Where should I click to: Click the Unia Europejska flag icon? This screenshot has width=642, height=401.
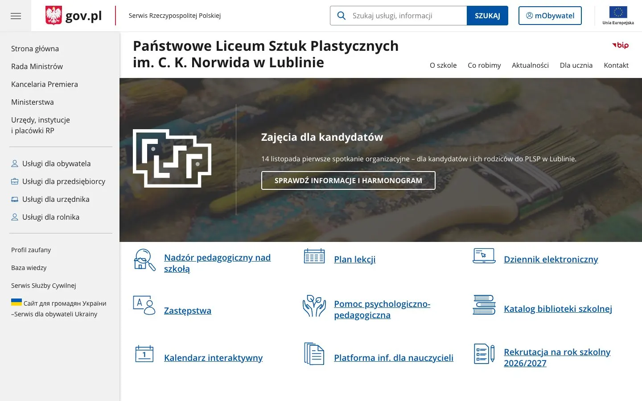[618, 12]
